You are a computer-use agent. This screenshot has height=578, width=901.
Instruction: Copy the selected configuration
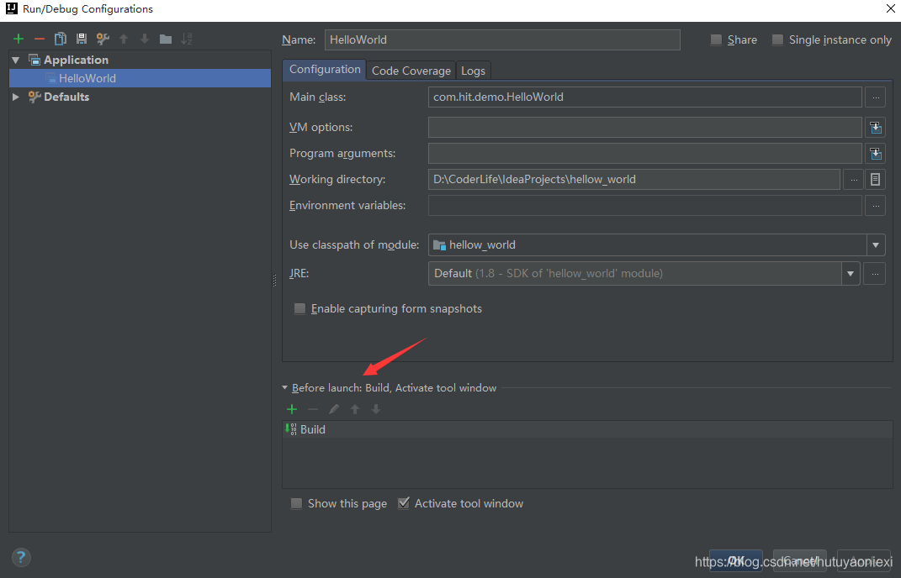(x=61, y=39)
